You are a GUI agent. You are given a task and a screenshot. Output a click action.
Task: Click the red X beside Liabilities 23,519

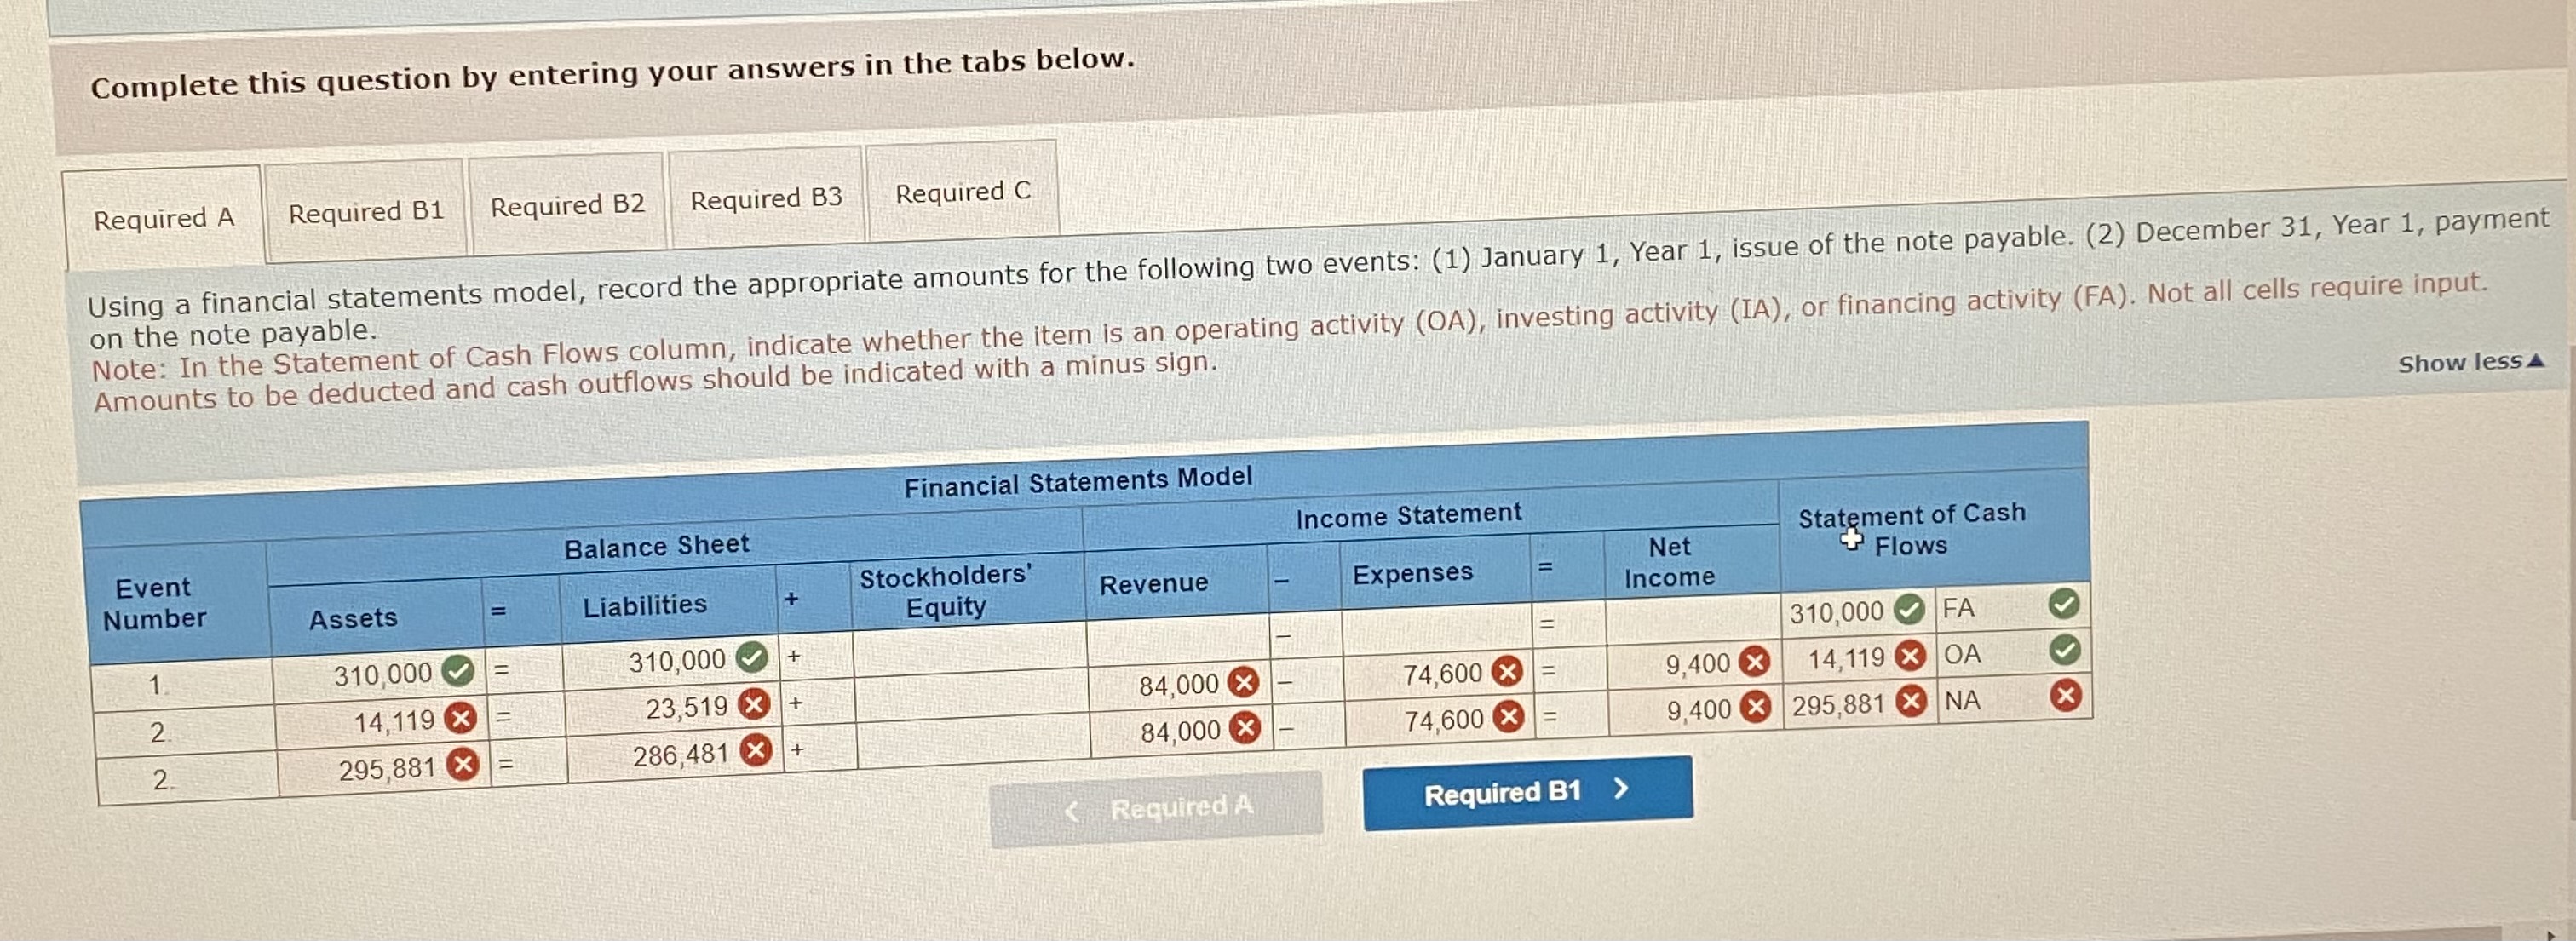[x=753, y=708]
